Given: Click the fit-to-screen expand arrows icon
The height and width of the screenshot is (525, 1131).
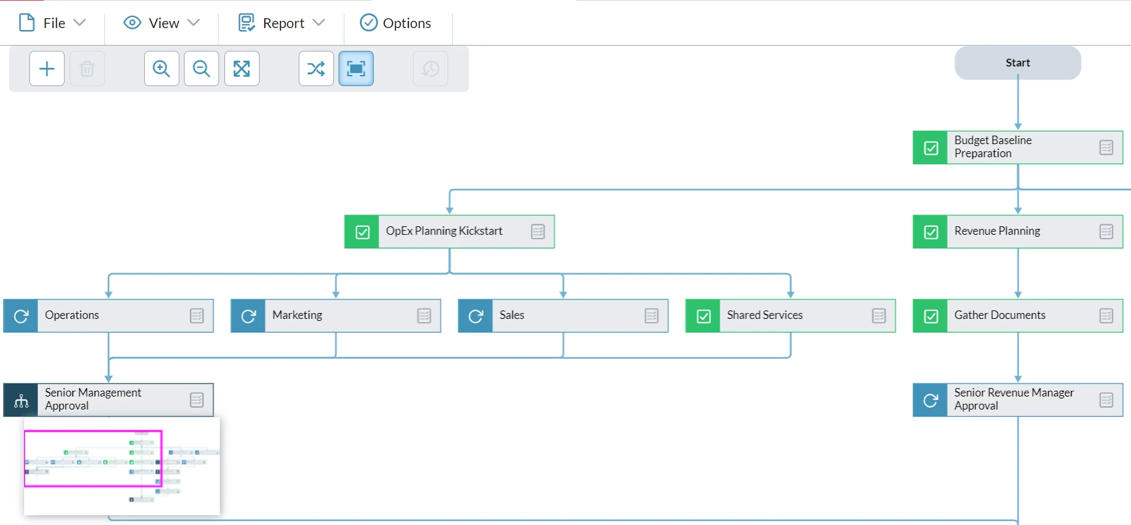Looking at the screenshot, I should [242, 68].
